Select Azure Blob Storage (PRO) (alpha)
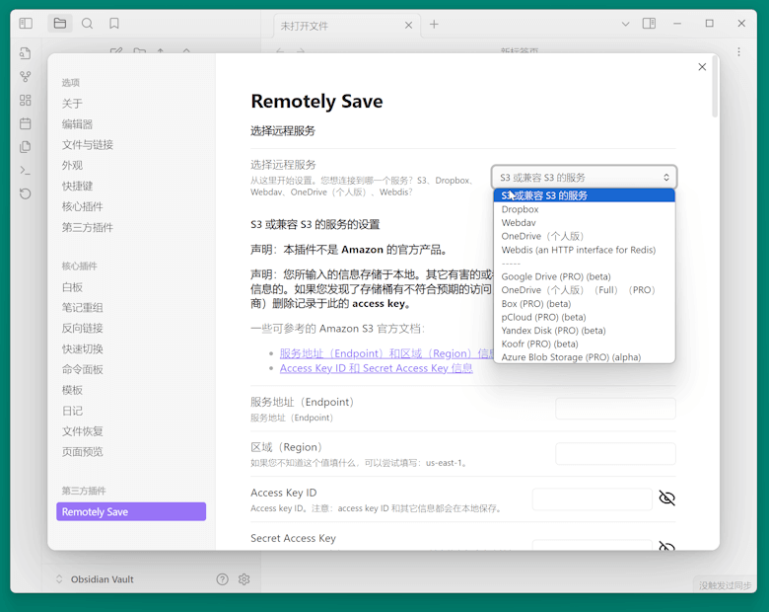Viewport: 769px width, 612px height. [570, 357]
